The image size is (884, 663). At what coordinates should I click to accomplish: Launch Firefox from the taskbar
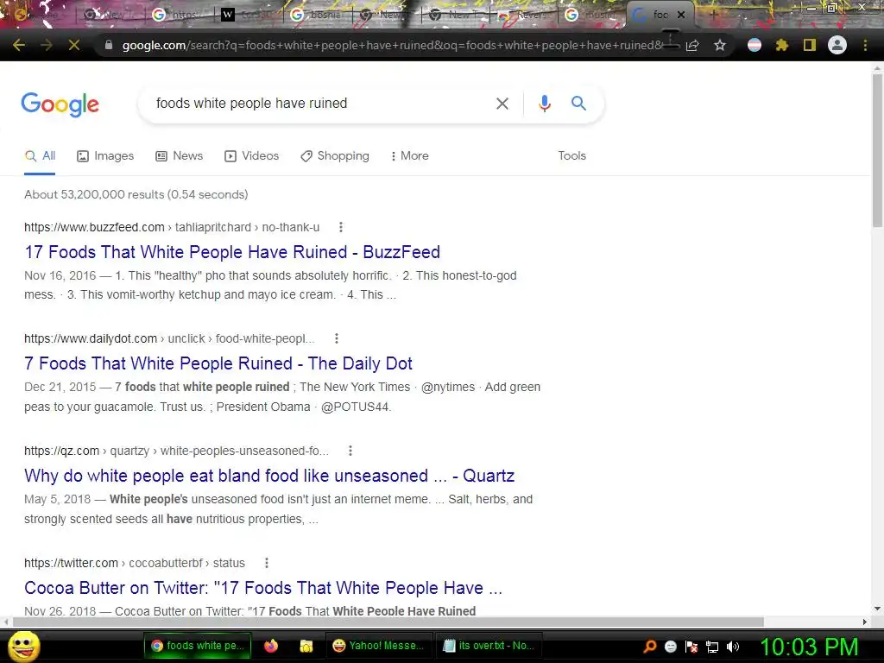[x=270, y=646]
